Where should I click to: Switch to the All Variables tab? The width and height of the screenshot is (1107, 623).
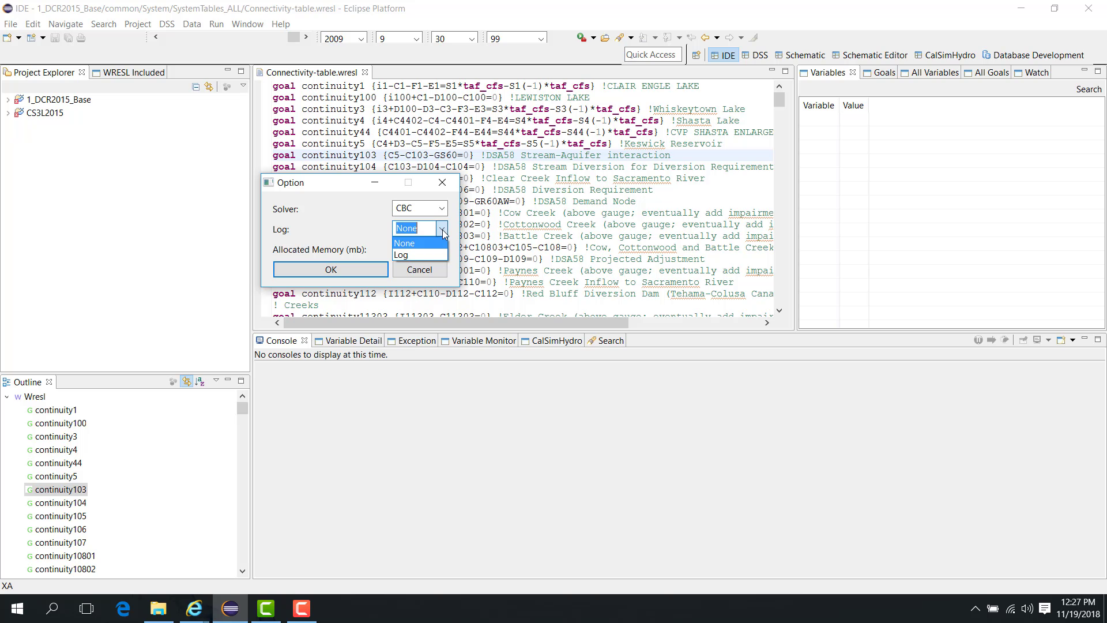[x=929, y=72]
